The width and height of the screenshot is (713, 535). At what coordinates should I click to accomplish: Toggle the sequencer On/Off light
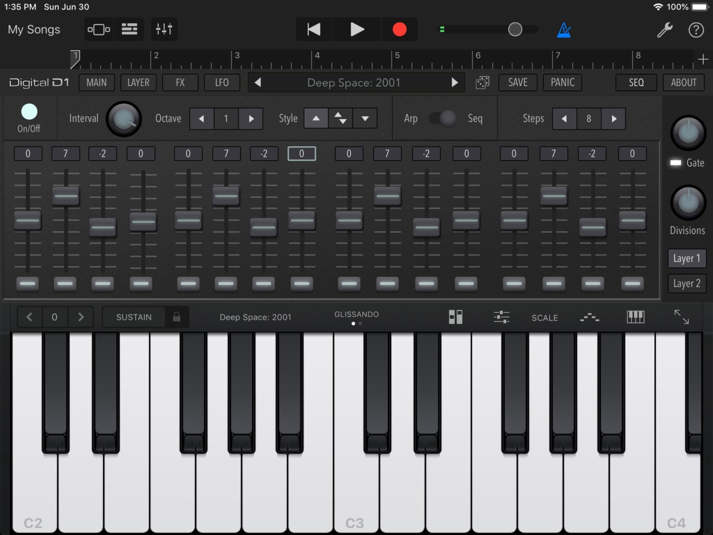click(x=29, y=112)
